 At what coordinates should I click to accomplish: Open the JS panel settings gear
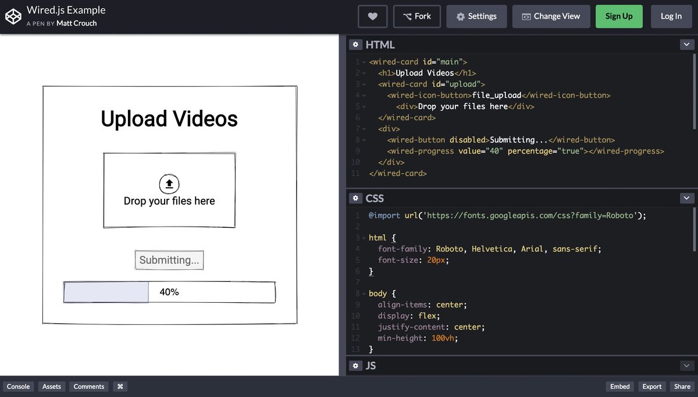[x=355, y=366]
